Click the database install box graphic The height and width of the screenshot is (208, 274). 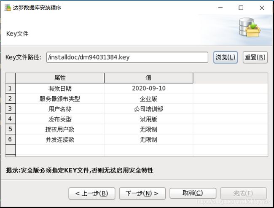[x=250, y=27]
